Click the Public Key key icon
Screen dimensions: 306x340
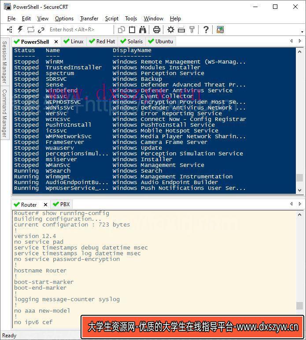(x=192, y=30)
